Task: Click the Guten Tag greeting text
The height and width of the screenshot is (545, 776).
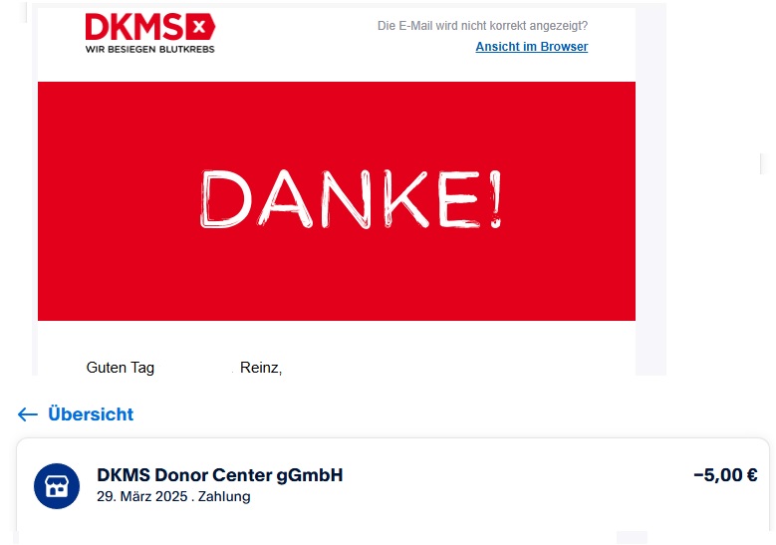Action: pos(121,368)
